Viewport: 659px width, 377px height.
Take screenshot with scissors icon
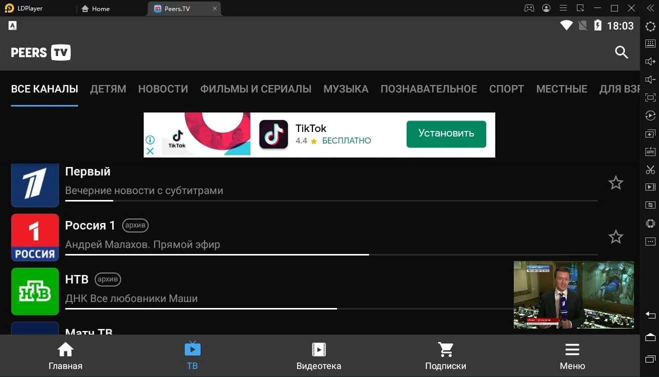(x=650, y=169)
